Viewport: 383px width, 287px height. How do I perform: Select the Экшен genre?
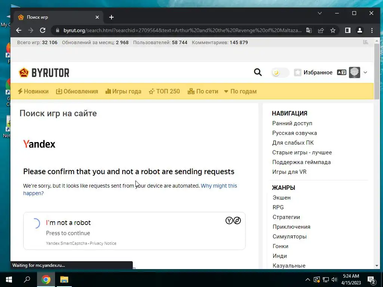point(282,198)
